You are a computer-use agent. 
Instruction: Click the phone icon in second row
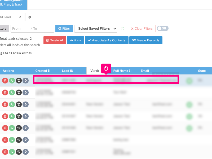click(x=12, y=92)
